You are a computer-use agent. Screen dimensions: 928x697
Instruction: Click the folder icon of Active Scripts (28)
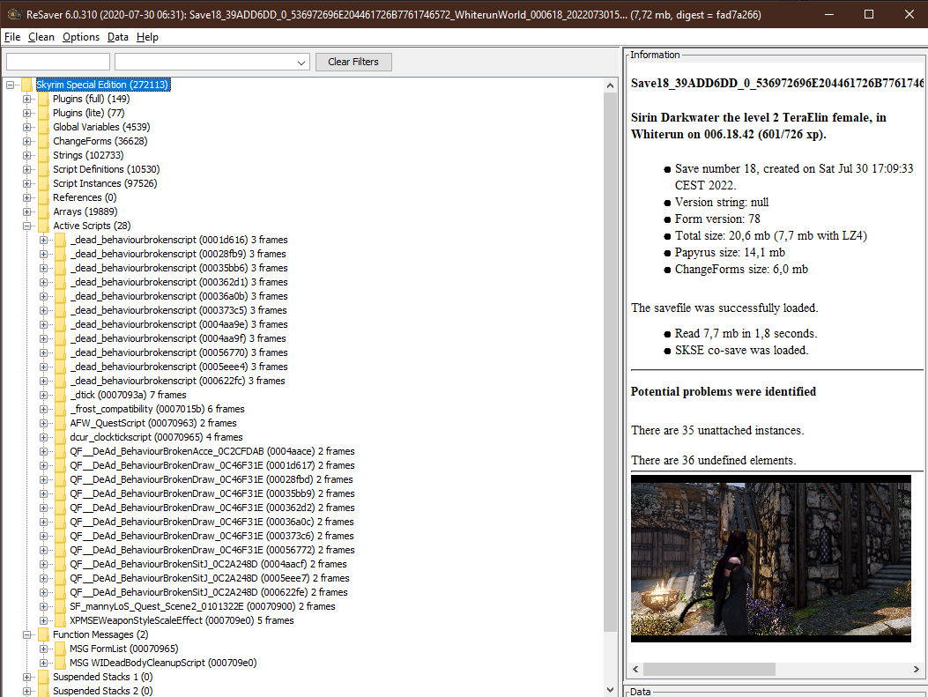point(44,226)
